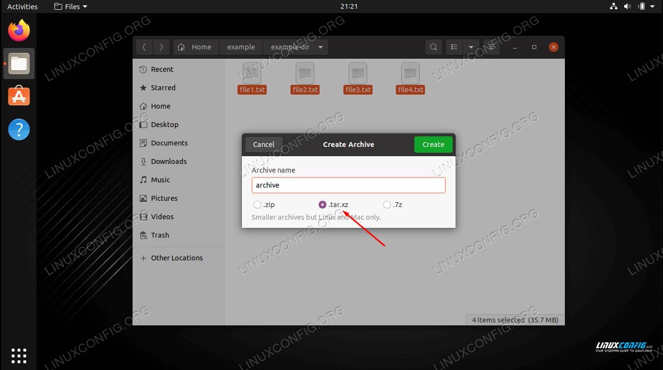Screen dimensions: 663x370
Task: Click the 4 items selected status
Action: [x=515, y=320]
